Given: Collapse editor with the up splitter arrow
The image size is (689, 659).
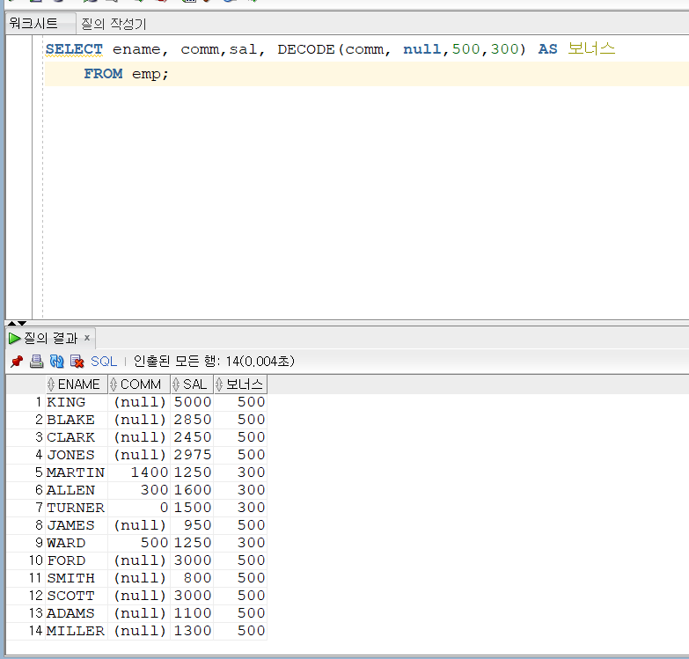Looking at the screenshot, I should click(11, 323).
